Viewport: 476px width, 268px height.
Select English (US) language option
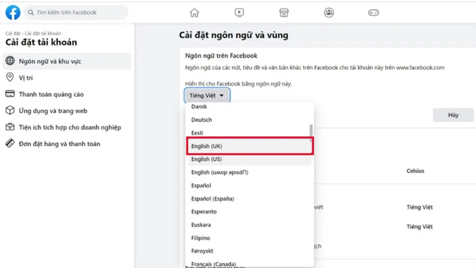tap(250, 159)
